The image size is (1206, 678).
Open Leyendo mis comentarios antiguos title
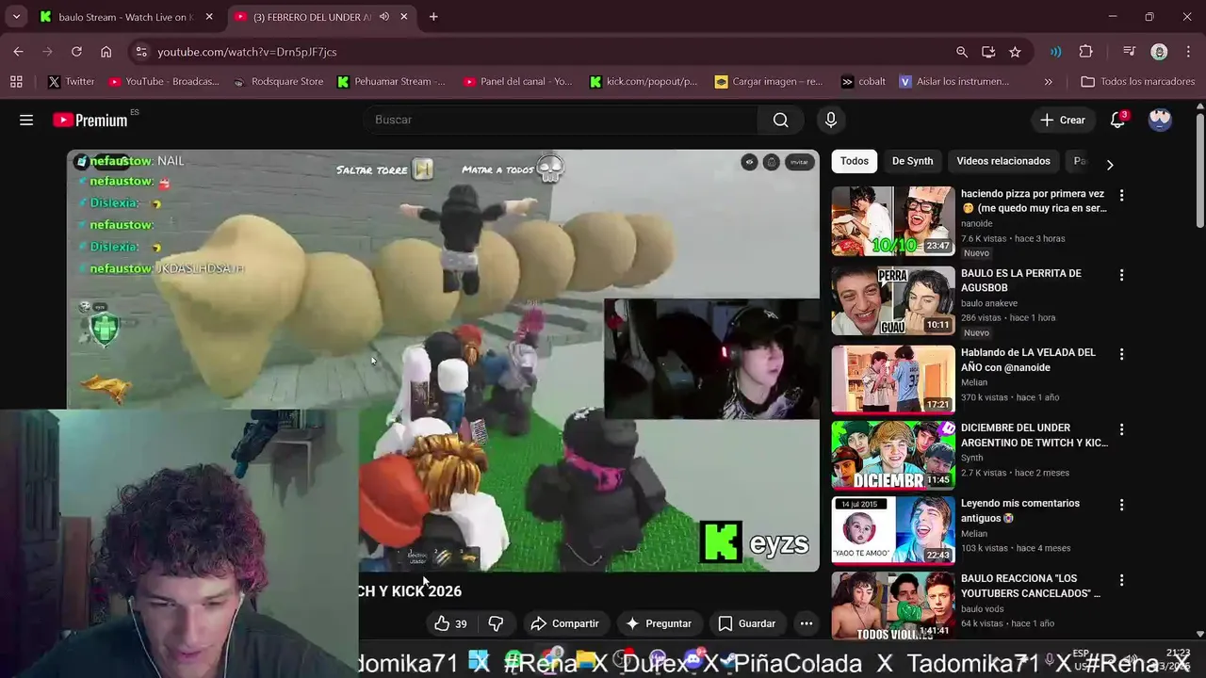[x=1019, y=510]
